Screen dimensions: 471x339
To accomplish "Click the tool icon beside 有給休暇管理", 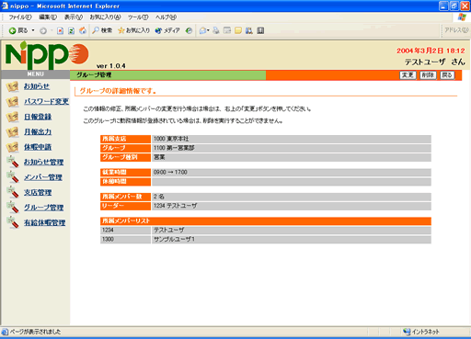I will click(13, 222).
